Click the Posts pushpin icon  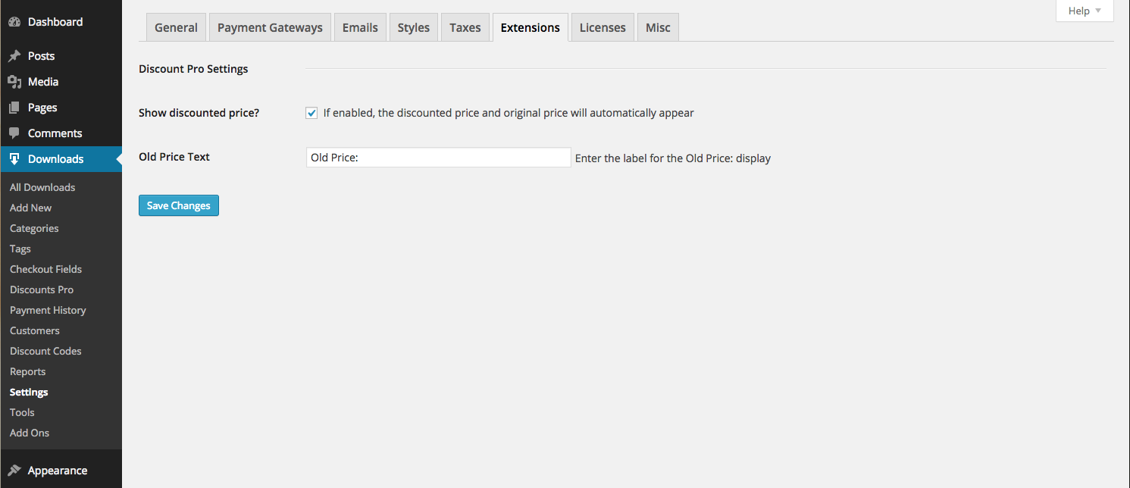pyautogui.click(x=14, y=56)
